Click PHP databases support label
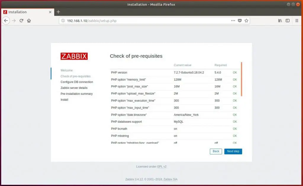 coord(126,122)
